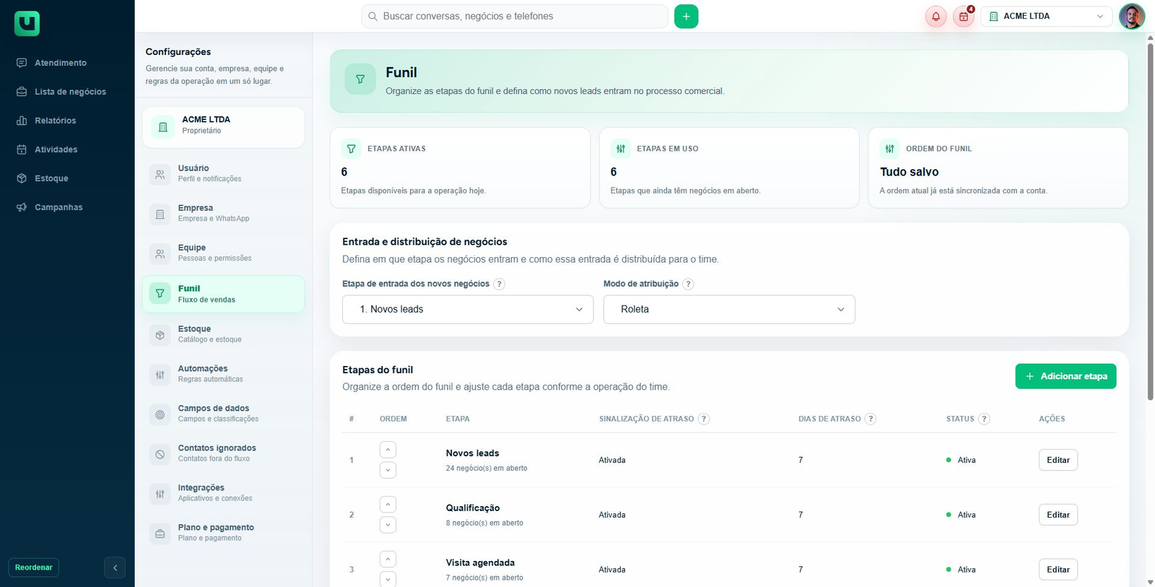
Task: Move Visita agendada stage up
Action: 388,560
